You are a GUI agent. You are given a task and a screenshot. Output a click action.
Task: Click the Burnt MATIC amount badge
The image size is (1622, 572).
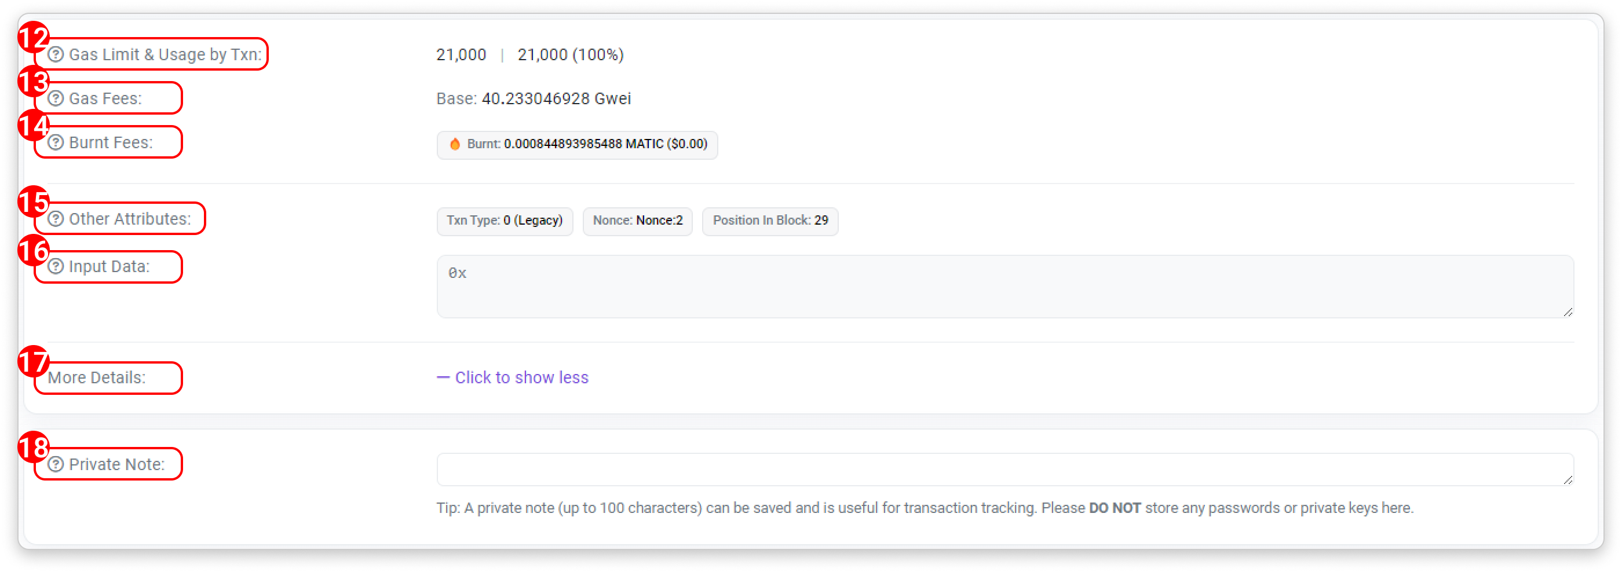577,145
